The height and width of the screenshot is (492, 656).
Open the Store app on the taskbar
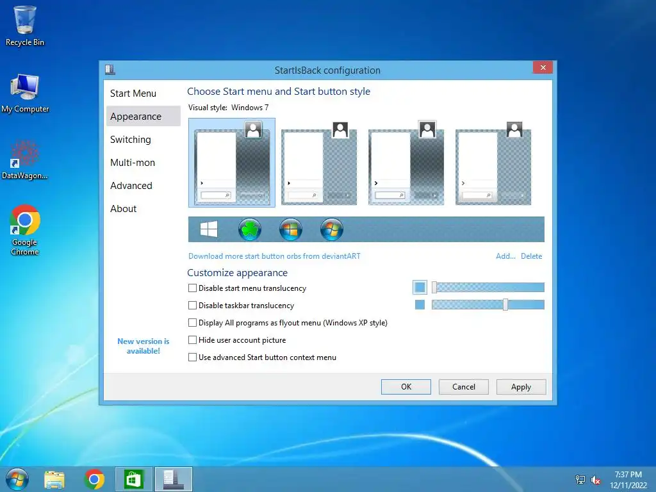[x=133, y=479]
